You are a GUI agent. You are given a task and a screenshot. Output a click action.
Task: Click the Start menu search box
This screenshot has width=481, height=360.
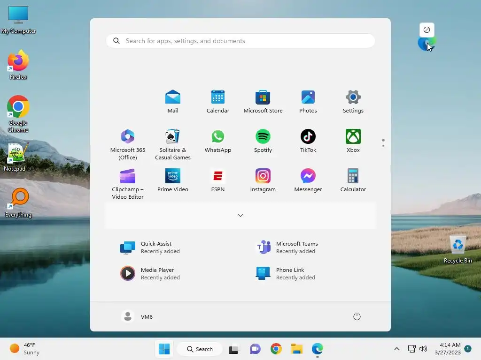[240, 41]
